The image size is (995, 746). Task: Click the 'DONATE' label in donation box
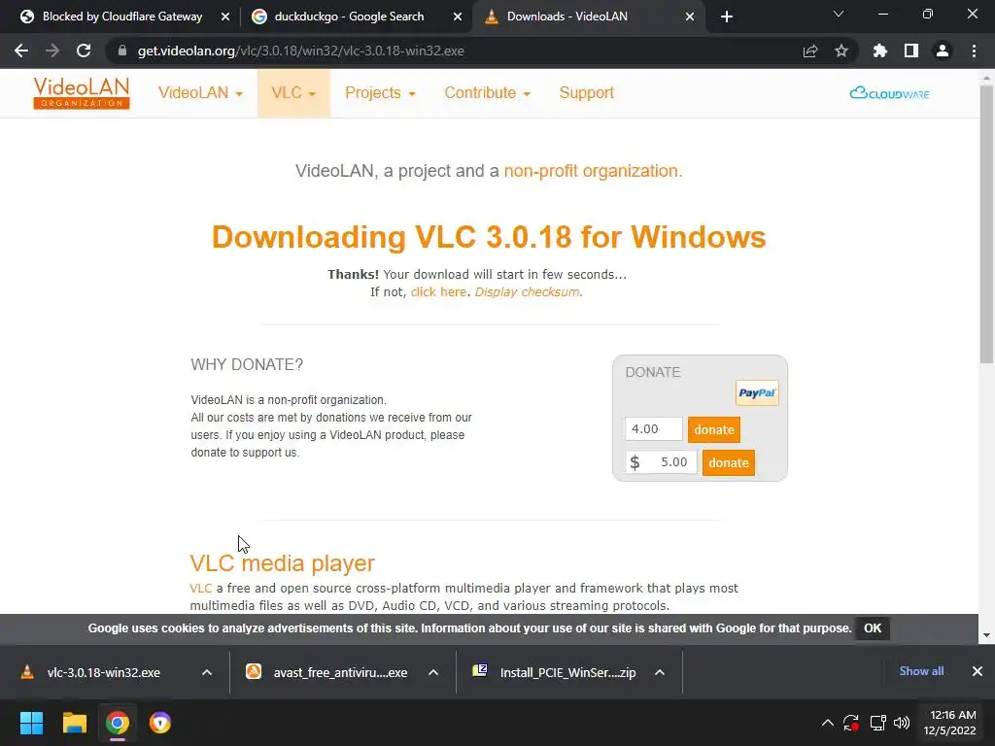[652, 372]
